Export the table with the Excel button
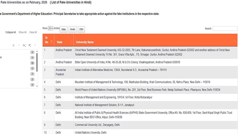Screen dimensions: 238x134 (x=72, y=29)
